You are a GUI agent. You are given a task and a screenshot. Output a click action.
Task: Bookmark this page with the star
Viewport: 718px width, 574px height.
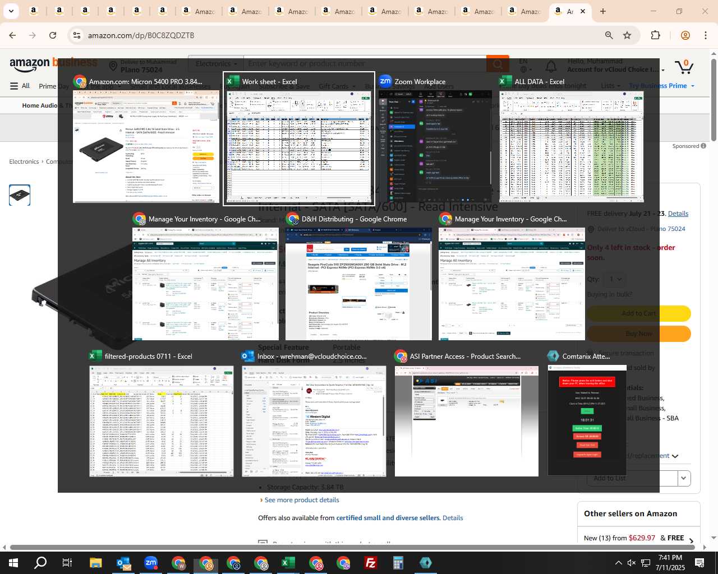[627, 35]
